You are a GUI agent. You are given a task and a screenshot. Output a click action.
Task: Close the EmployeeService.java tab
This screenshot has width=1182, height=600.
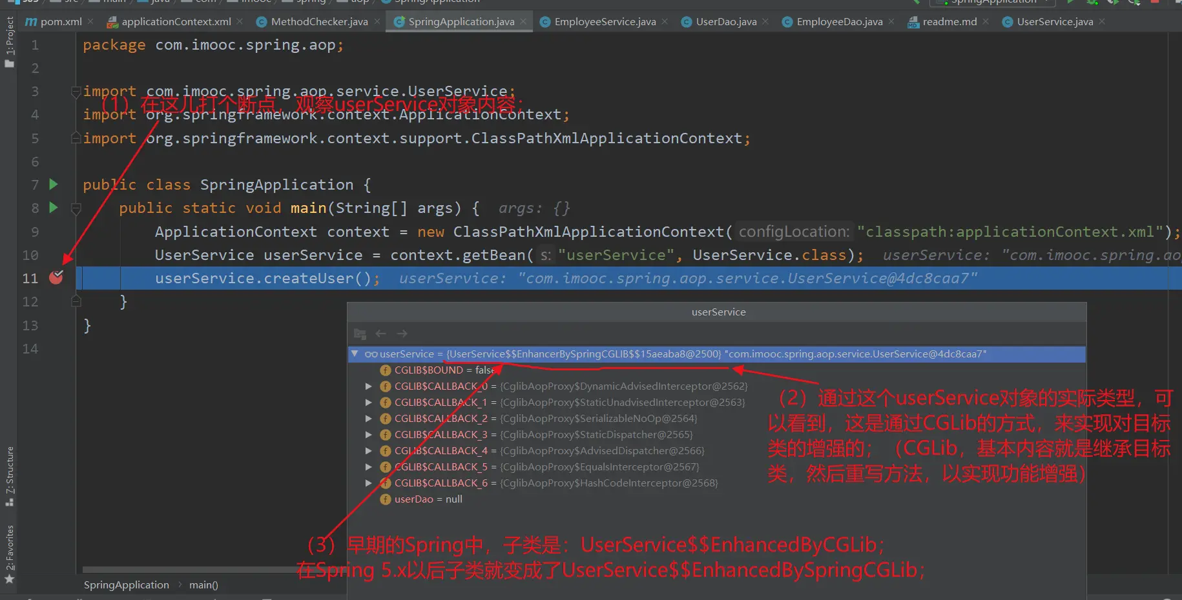pos(665,21)
